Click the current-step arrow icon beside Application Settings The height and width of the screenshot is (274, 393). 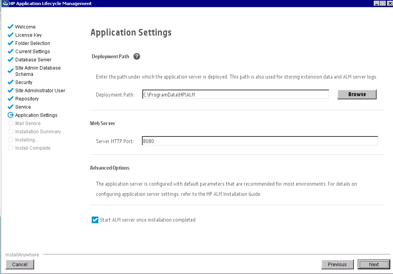tap(11, 115)
